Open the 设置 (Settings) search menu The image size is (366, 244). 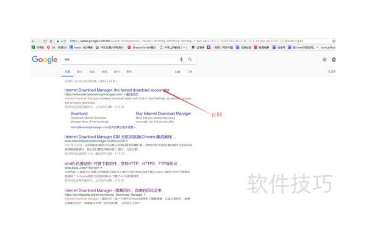click(x=178, y=72)
